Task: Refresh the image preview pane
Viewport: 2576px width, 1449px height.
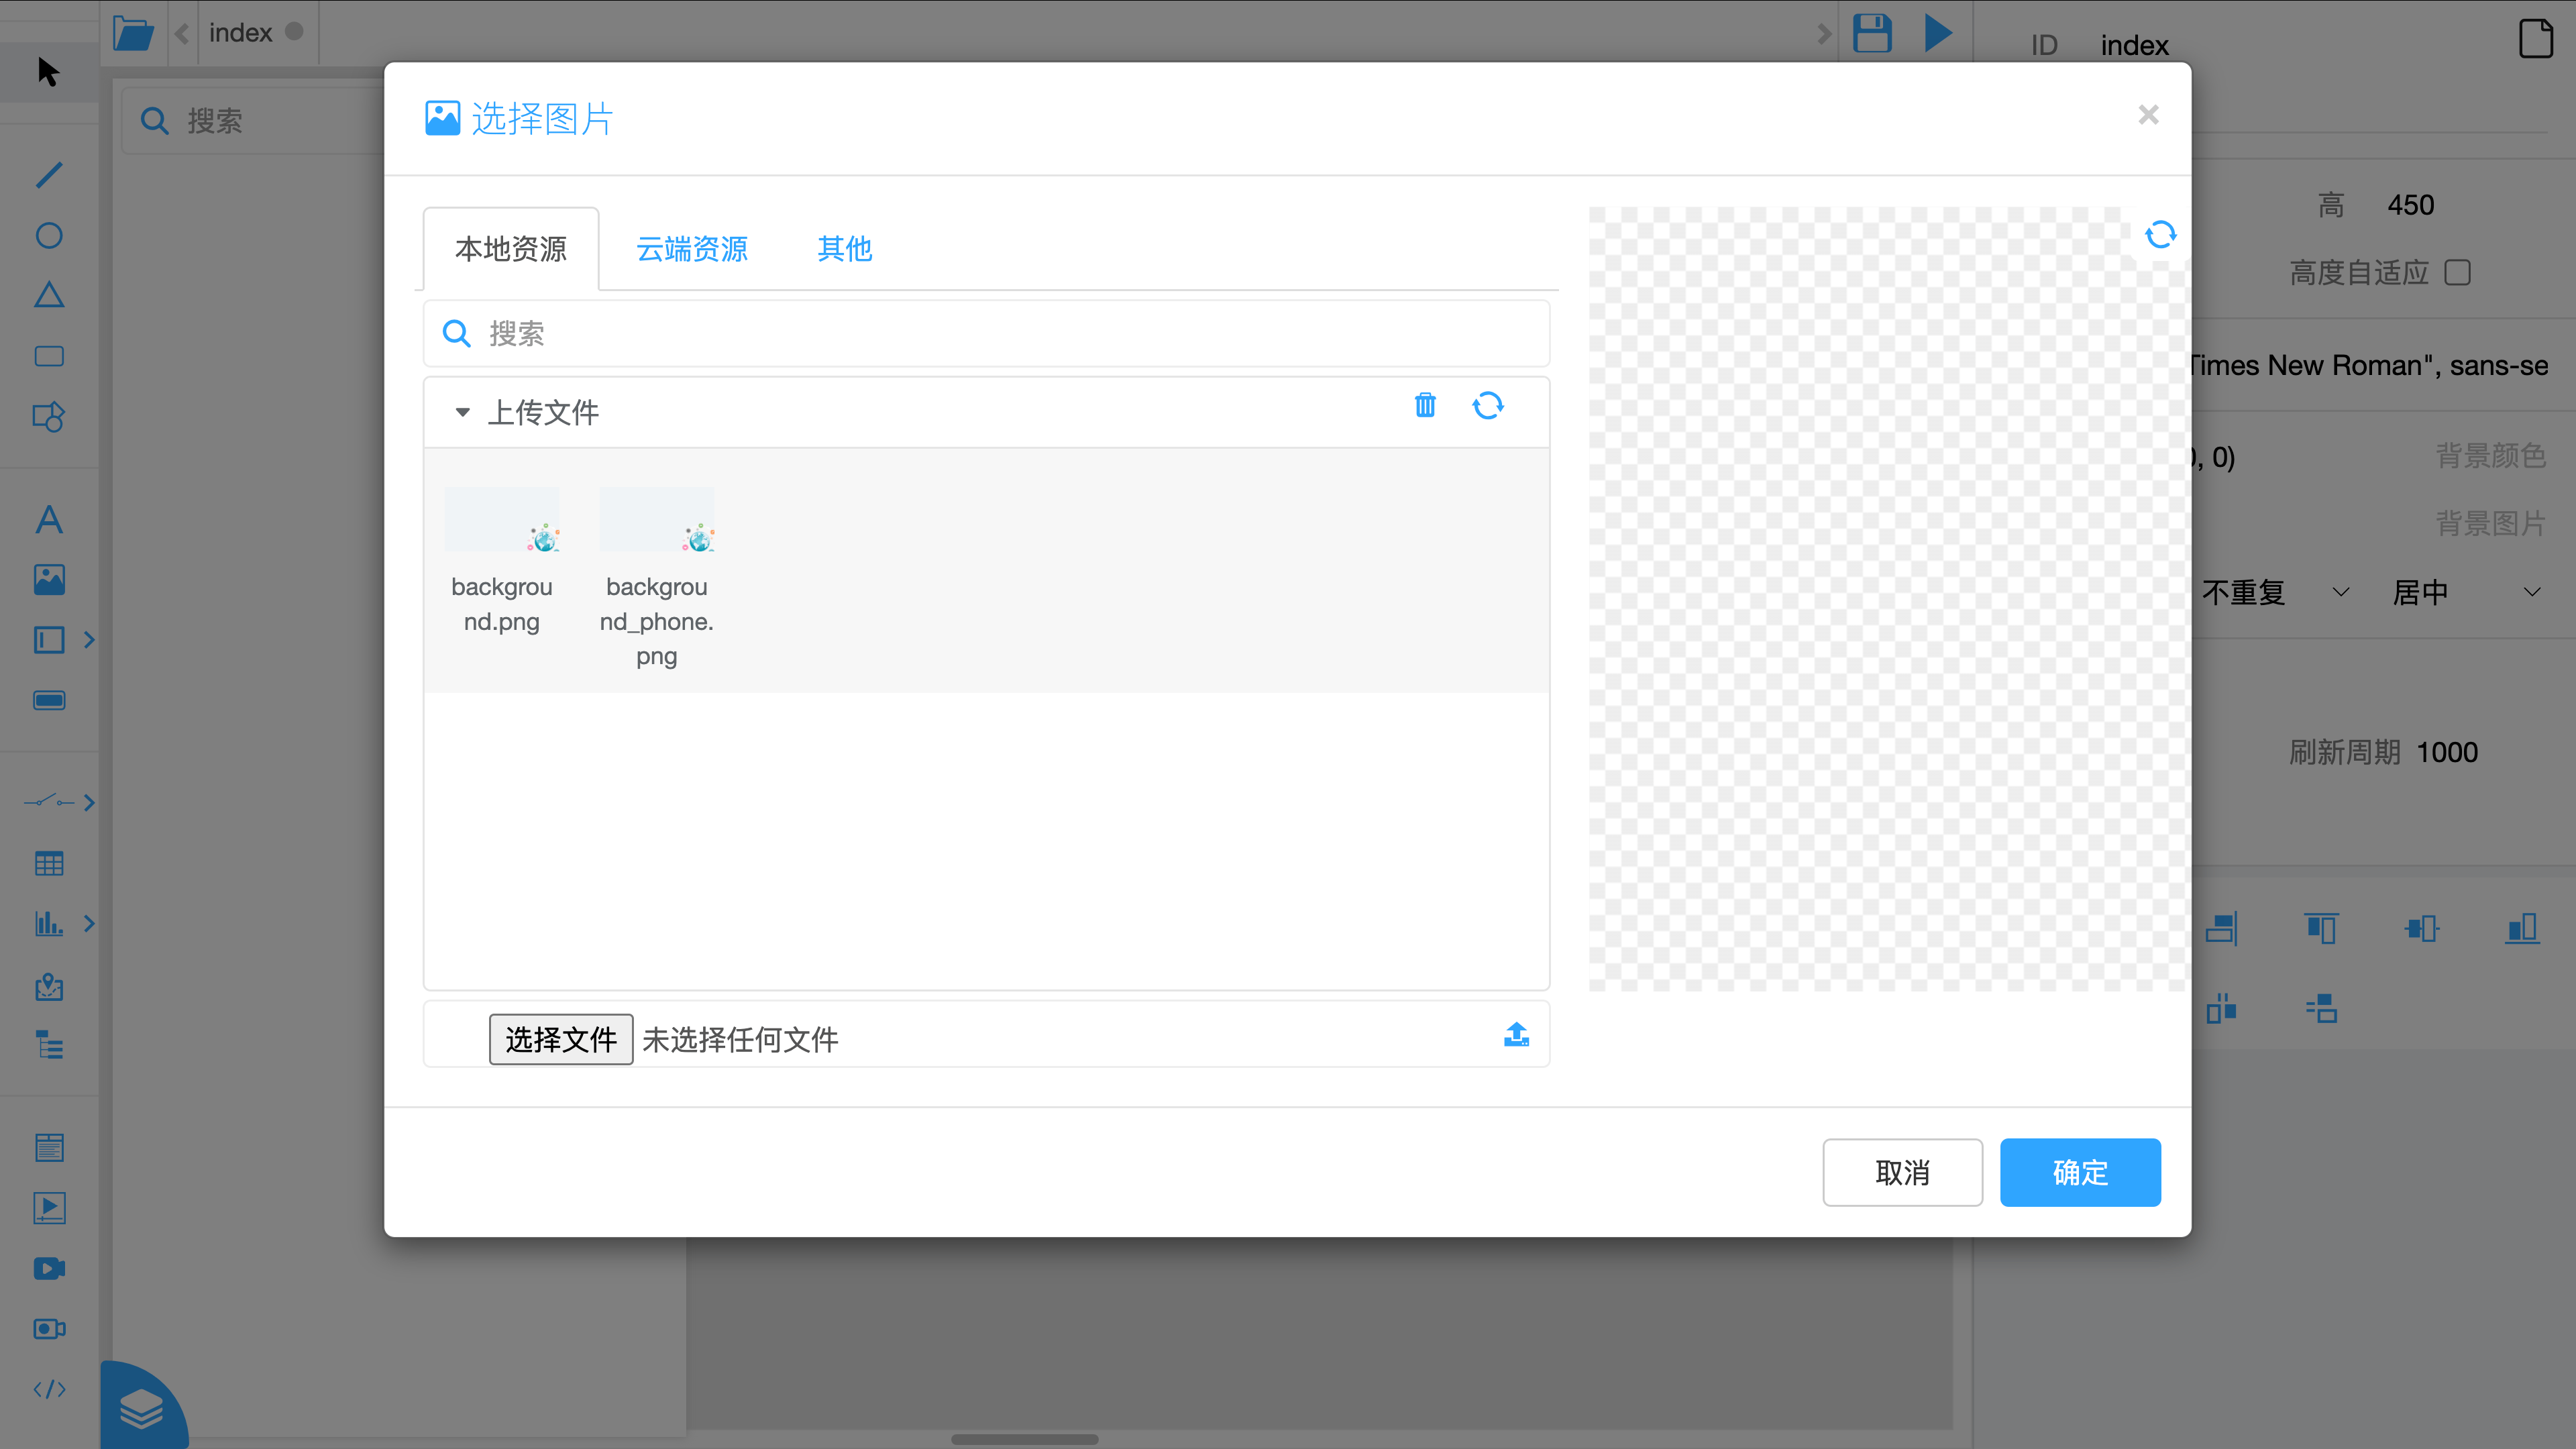Action: (x=2160, y=235)
